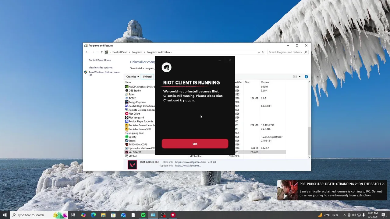Open the Windows Start menu
Image resolution: width=390 pixels, height=219 pixels.
click(x=5, y=215)
